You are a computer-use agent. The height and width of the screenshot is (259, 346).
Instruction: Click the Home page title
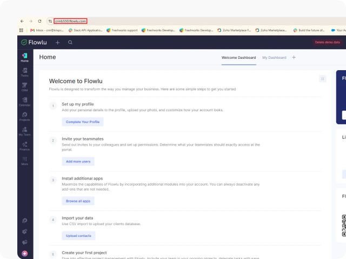click(48, 57)
